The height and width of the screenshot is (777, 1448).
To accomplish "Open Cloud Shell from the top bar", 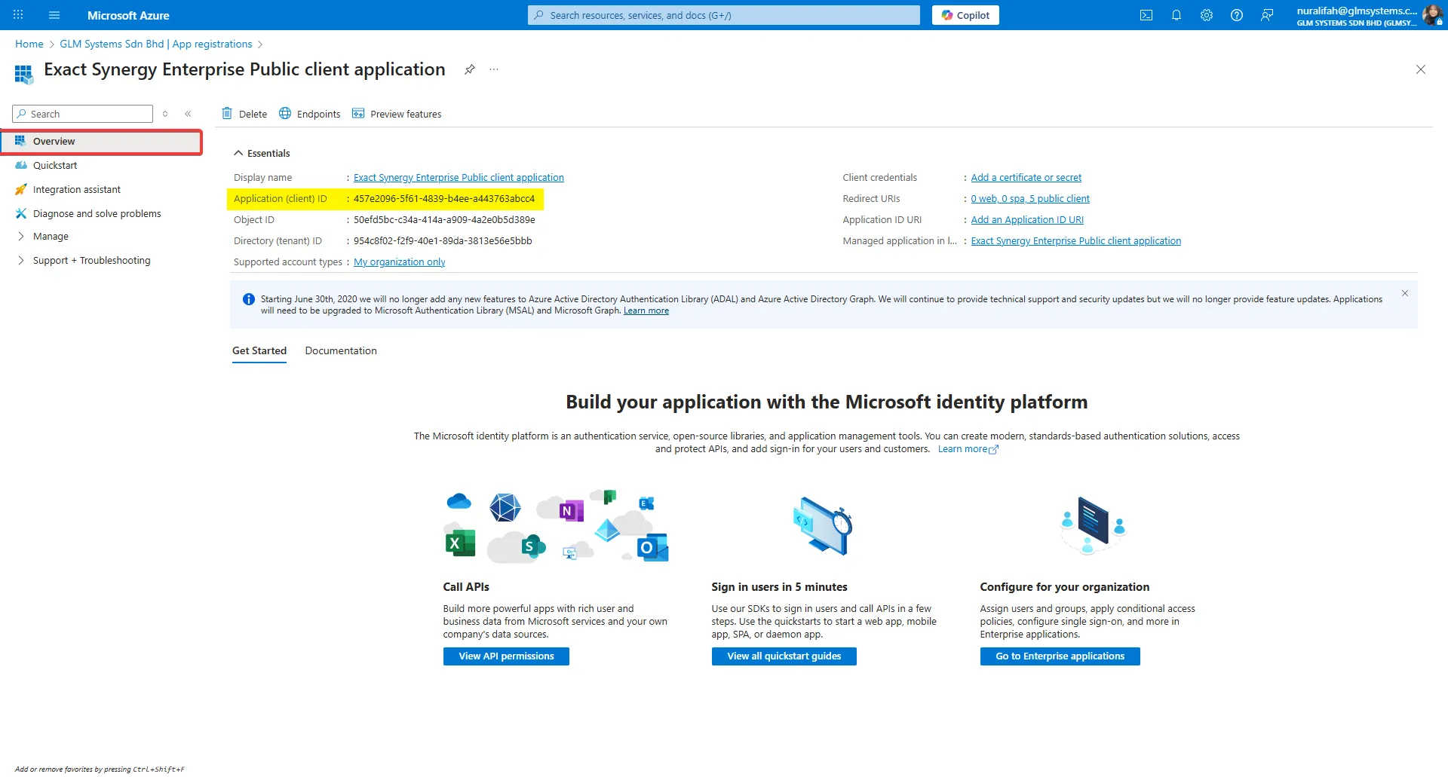I will pos(1146,15).
